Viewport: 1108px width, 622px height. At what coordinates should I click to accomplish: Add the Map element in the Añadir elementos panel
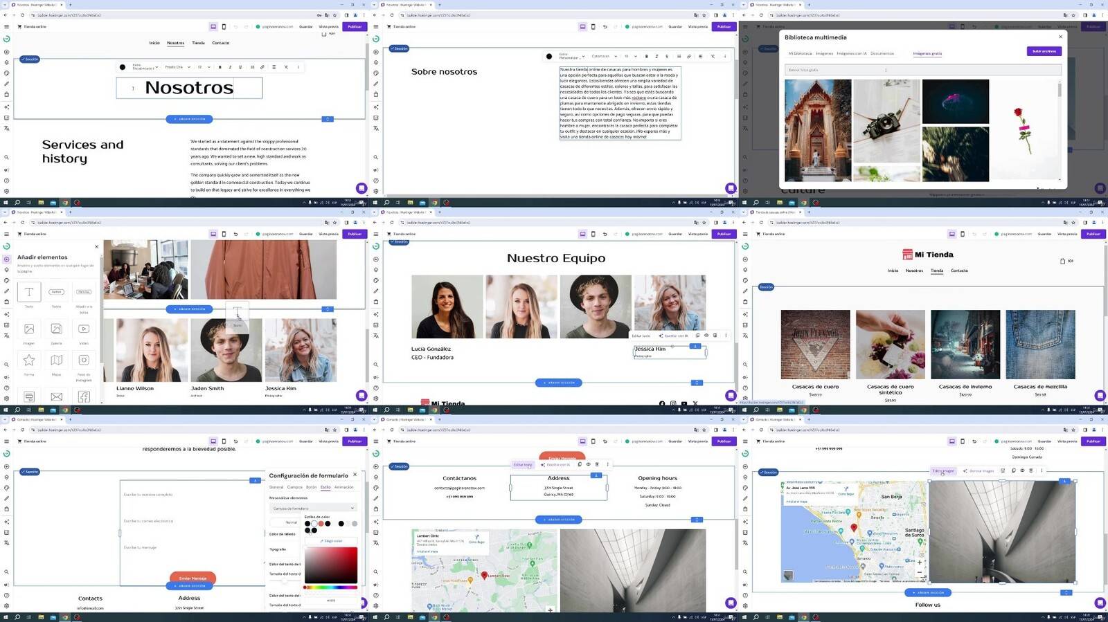pos(56,360)
